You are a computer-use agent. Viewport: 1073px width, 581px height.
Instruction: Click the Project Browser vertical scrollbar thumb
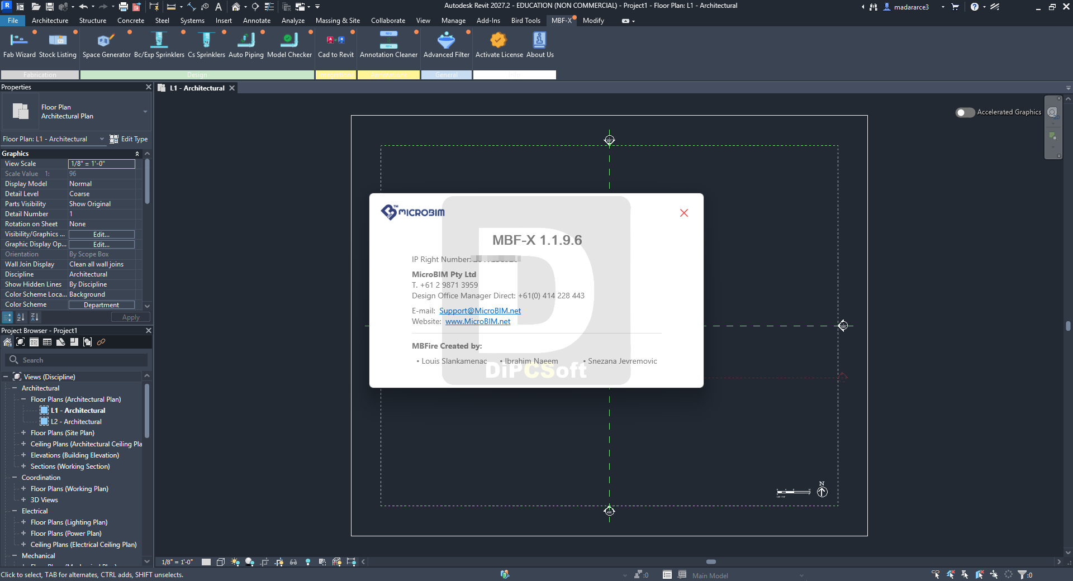click(x=147, y=411)
